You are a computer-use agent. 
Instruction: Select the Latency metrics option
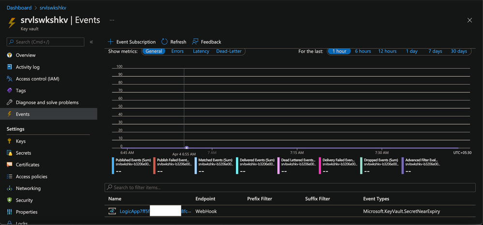point(201,51)
